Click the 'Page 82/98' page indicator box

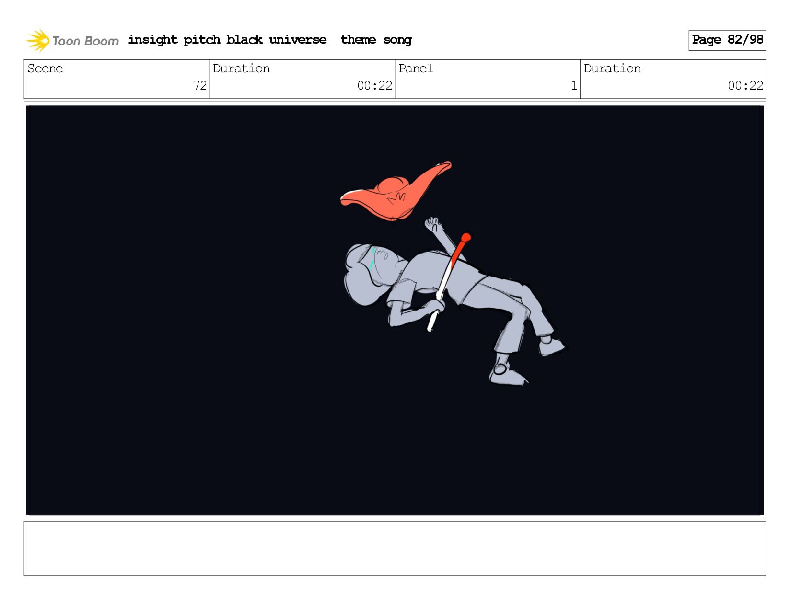pos(727,40)
